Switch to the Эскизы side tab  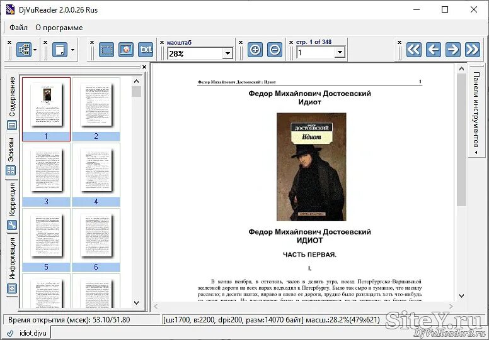11,150
